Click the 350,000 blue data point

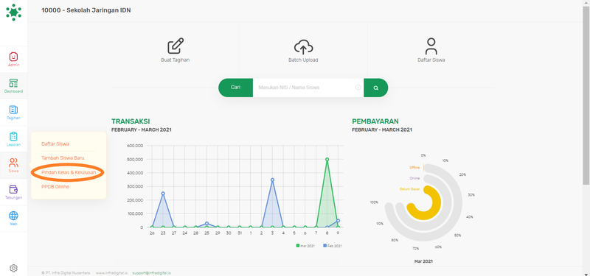[272, 180]
